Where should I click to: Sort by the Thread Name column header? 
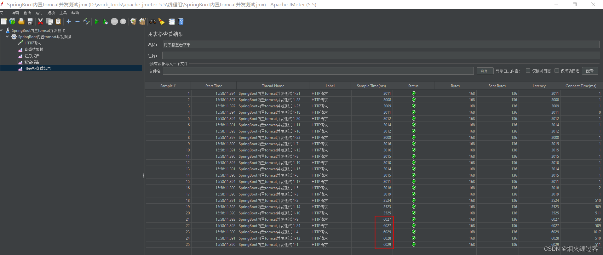pos(273,86)
